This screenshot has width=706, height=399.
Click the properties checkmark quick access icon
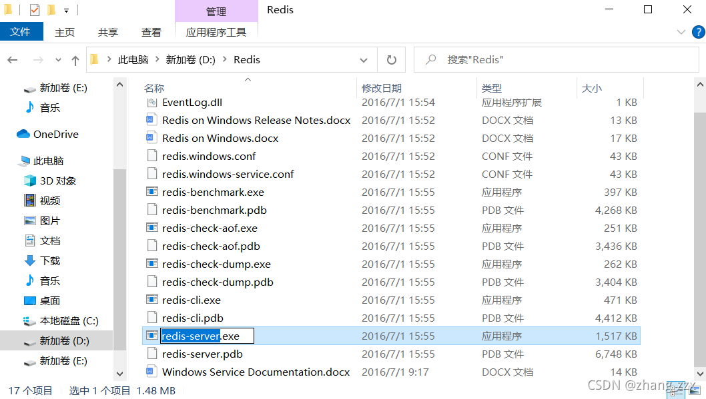35,10
